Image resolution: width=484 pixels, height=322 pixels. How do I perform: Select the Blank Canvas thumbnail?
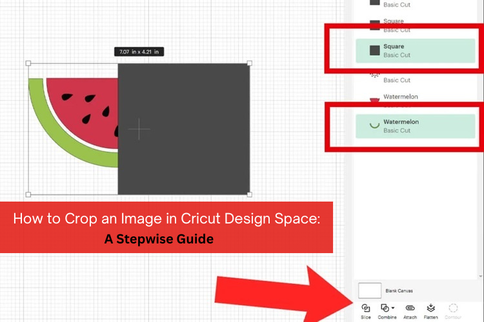pyautogui.click(x=370, y=290)
